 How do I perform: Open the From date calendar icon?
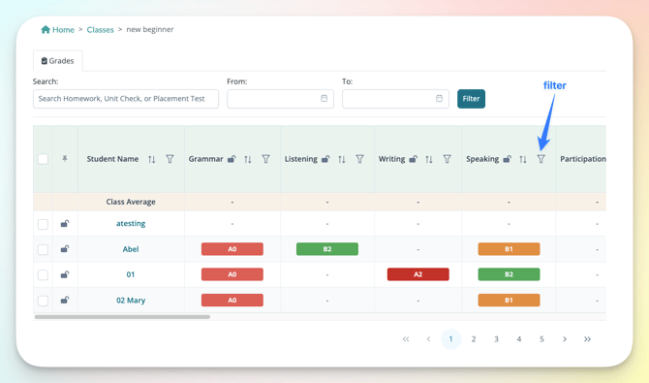[324, 98]
